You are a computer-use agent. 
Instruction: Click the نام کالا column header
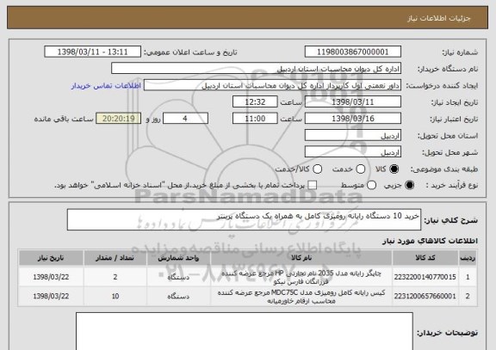click(x=301, y=258)
